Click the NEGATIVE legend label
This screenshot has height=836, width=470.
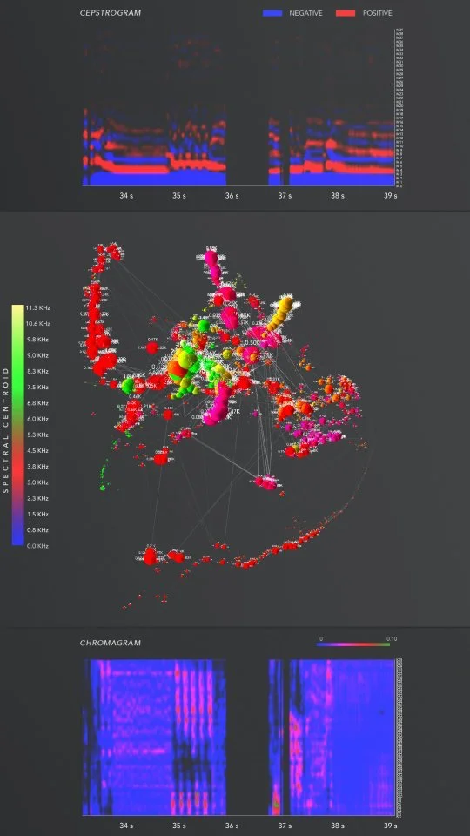[x=305, y=13]
